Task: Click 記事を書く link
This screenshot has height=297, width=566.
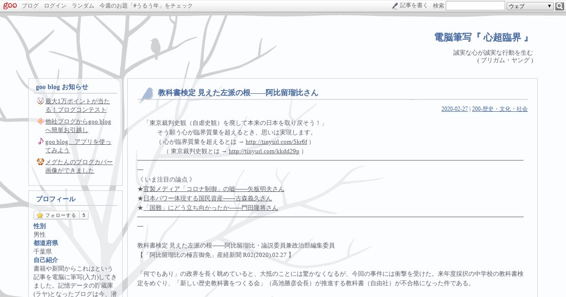Action: [x=414, y=6]
